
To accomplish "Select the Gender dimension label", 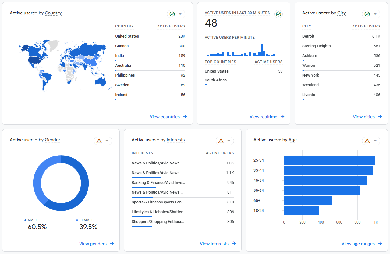I will pos(52,140).
